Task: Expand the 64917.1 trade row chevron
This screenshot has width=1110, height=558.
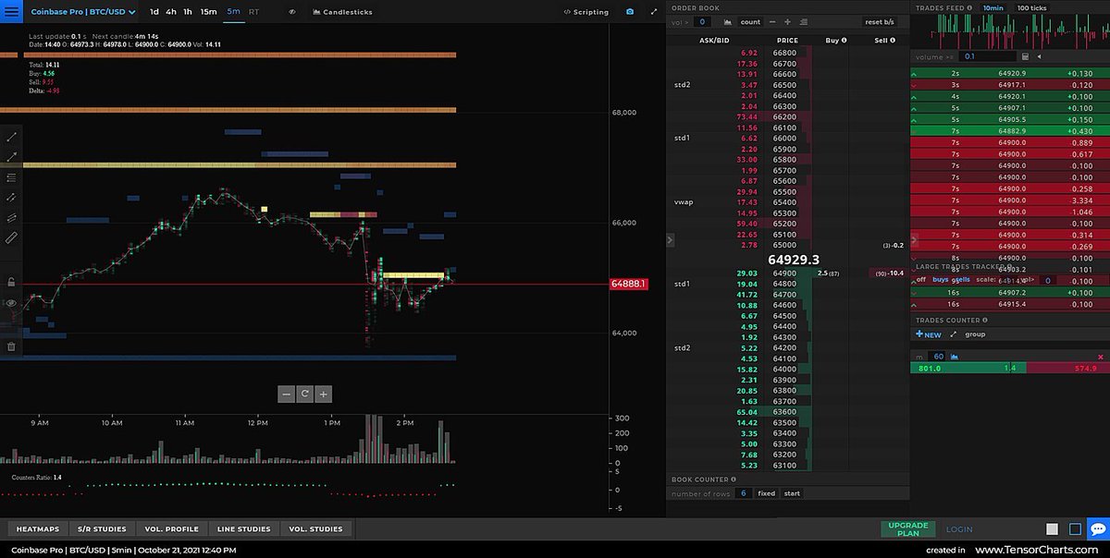Action: tap(915, 84)
